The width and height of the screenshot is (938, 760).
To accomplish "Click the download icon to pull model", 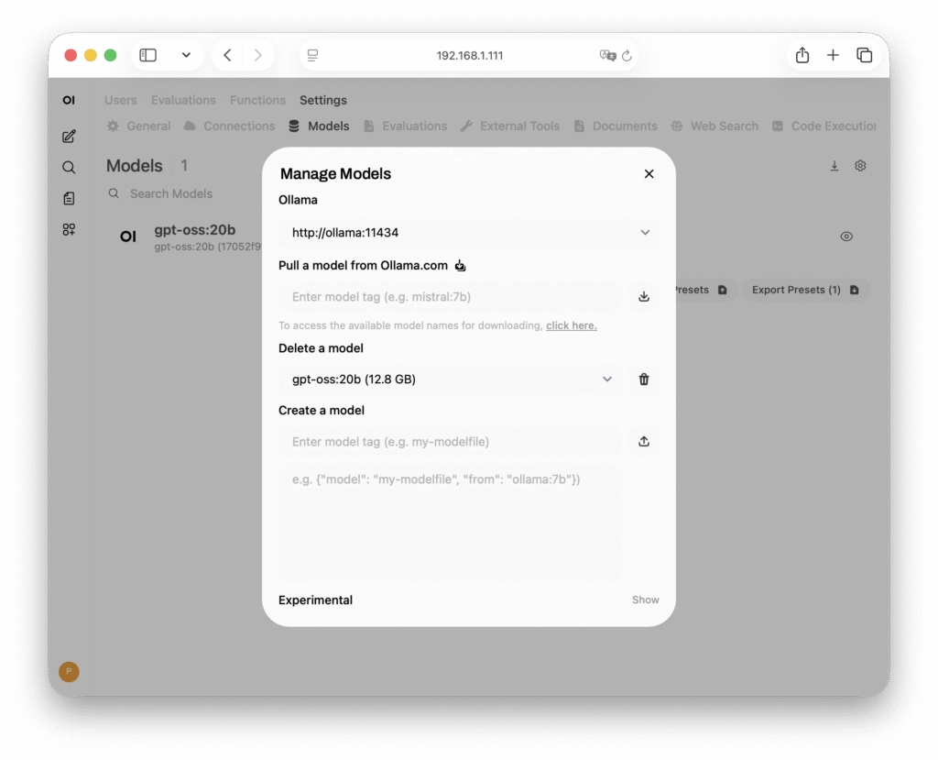I will coord(644,297).
